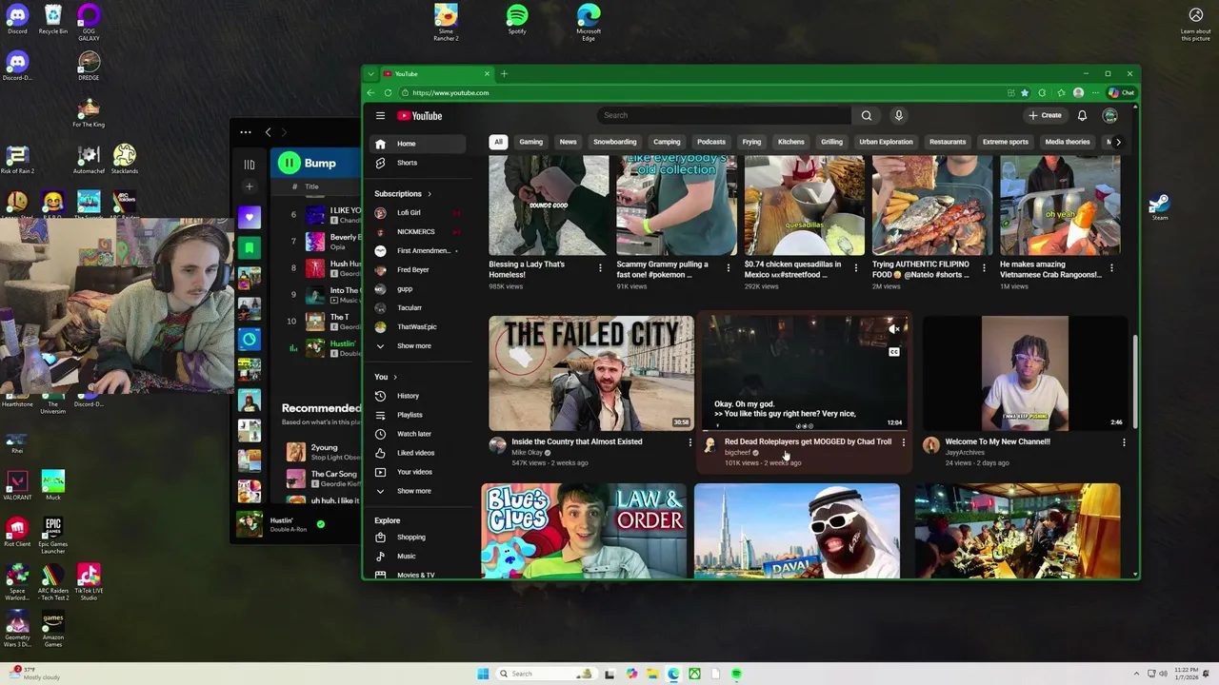Expand the Subscriptions section chevron

click(429, 194)
